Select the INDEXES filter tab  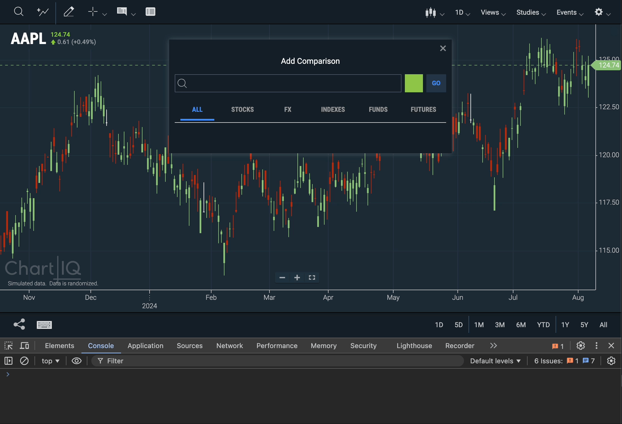(x=333, y=110)
